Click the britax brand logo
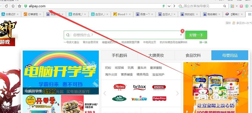Image resolution: width=252 pixels, height=113 pixels. [x=140, y=87]
